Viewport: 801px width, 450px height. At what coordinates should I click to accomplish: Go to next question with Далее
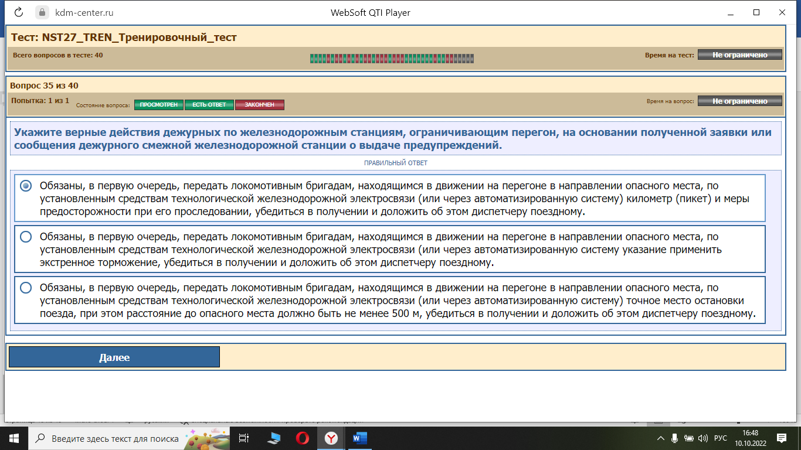(114, 357)
